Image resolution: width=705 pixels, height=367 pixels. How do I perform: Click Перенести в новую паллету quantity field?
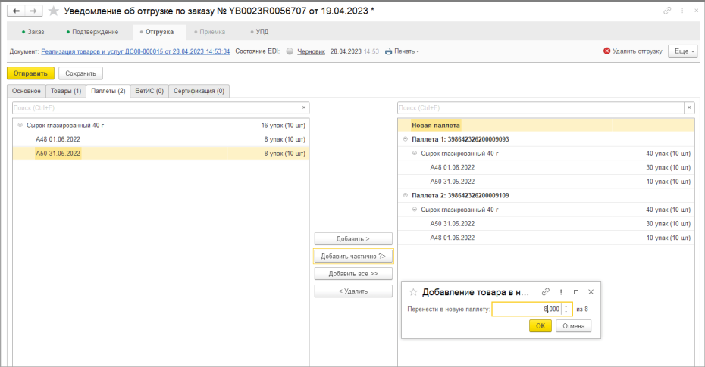(x=527, y=309)
